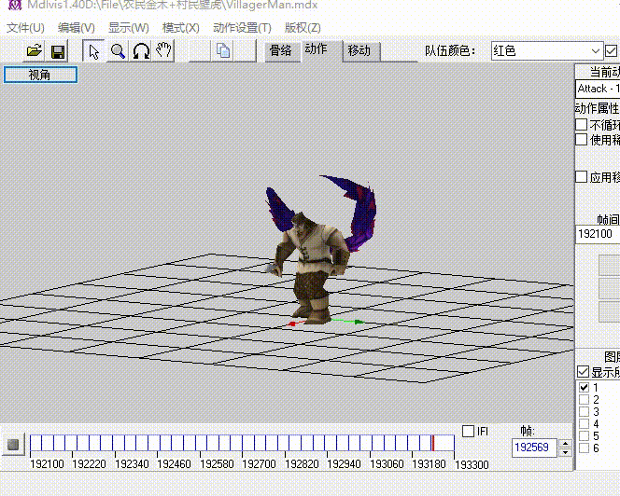Check layer 5 checkbox
This screenshot has width=620, height=496.
pos(584,436)
